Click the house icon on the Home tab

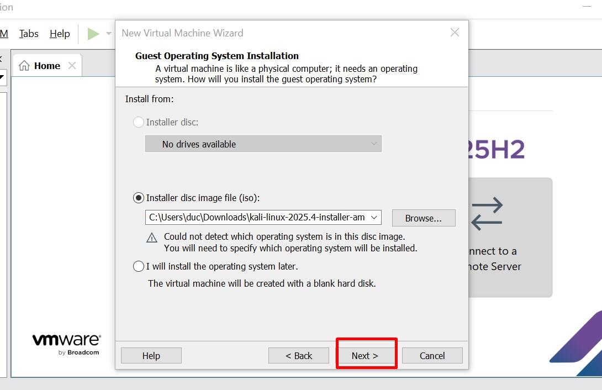coord(24,66)
